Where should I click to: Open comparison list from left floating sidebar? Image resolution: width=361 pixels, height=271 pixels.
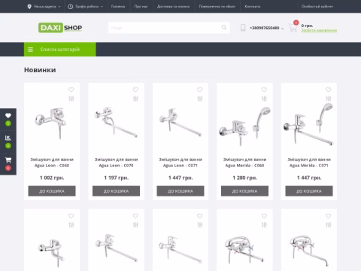8,142
